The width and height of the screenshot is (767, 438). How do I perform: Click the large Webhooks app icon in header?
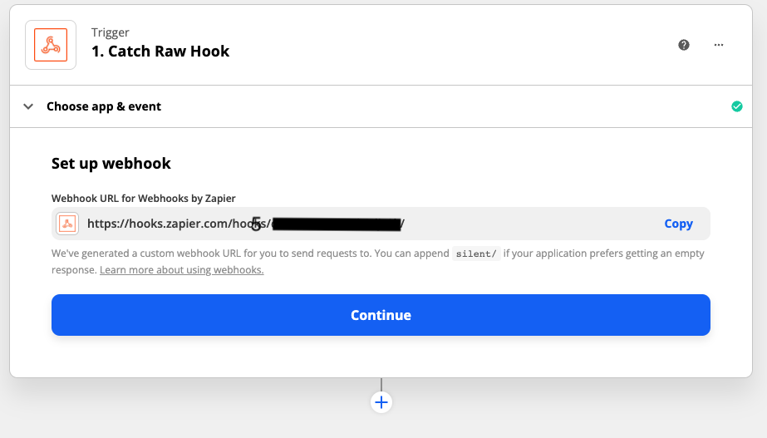51,45
